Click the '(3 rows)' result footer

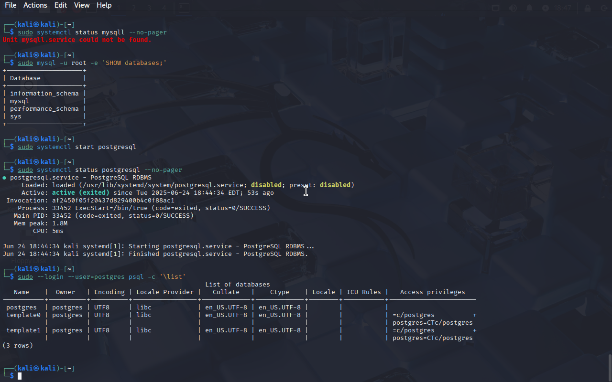[x=18, y=345]
